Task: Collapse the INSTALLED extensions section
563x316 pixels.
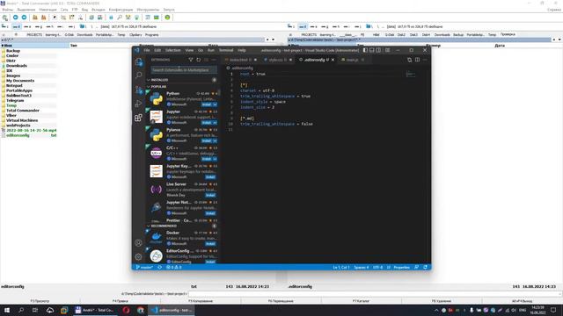Action: click(149, 80)
